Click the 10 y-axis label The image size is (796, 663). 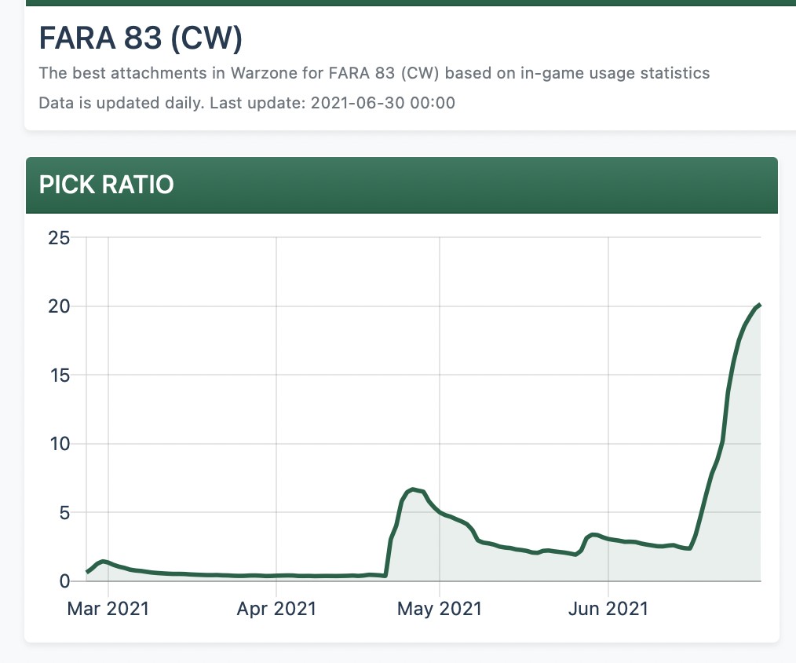point(60,444)
